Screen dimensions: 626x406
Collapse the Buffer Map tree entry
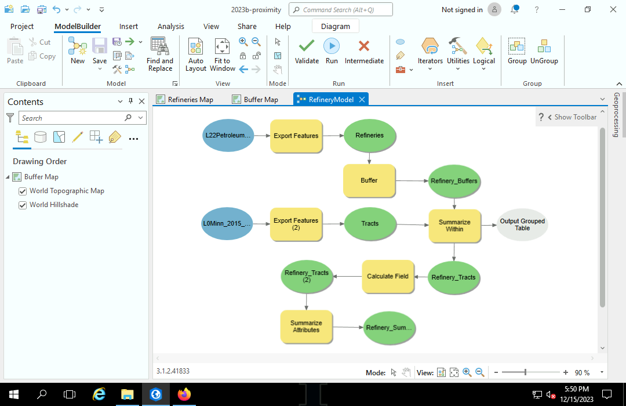(x=7, y=177)
